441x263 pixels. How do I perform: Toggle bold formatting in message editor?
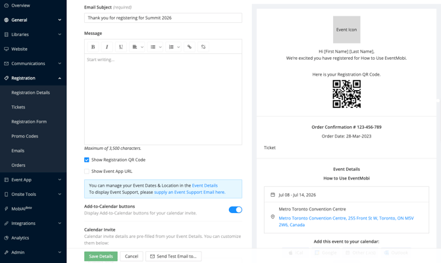point(93,47)
